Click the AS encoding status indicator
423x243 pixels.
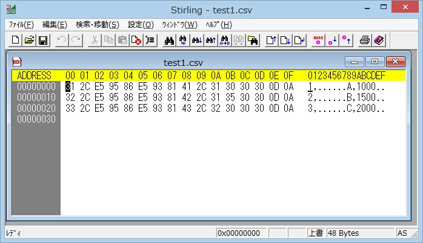[402, 233]
